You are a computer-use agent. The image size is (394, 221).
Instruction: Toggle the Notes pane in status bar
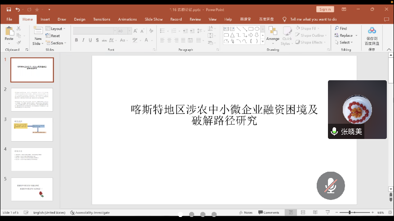246,212
